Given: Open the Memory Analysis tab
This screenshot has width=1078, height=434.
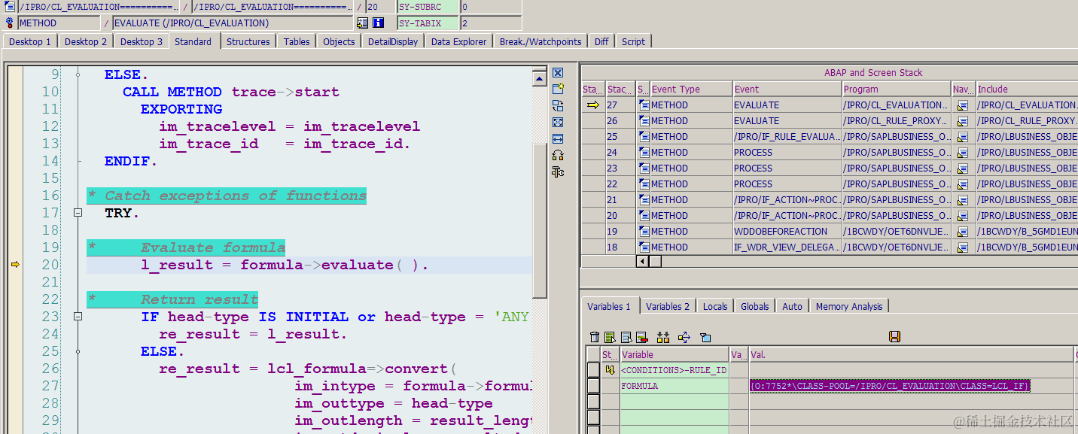Looking at the screenshot, I should 849,306.
